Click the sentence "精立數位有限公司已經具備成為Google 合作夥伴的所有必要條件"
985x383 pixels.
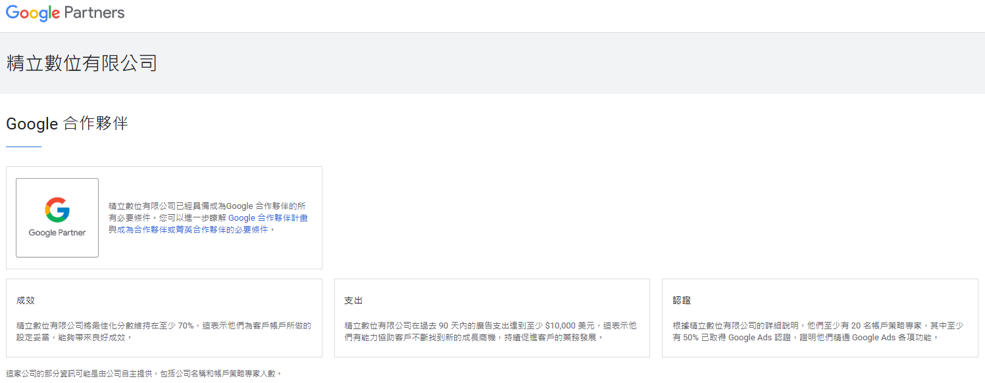207,212
